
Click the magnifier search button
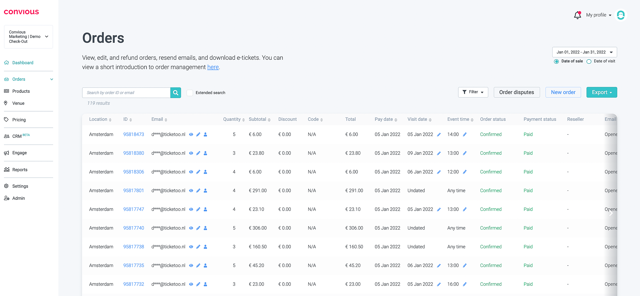click(176, 93)
